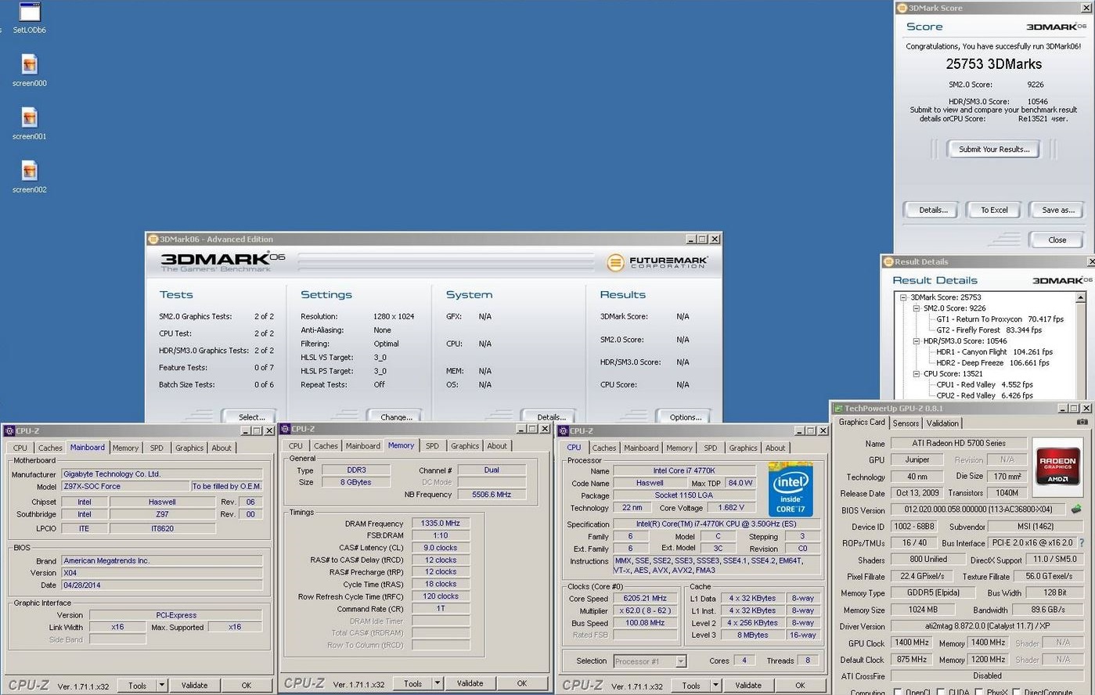
Task: Collapse the HDR/SM3.0 Score: 10546 tree node
Action: [x=917, y=341]
